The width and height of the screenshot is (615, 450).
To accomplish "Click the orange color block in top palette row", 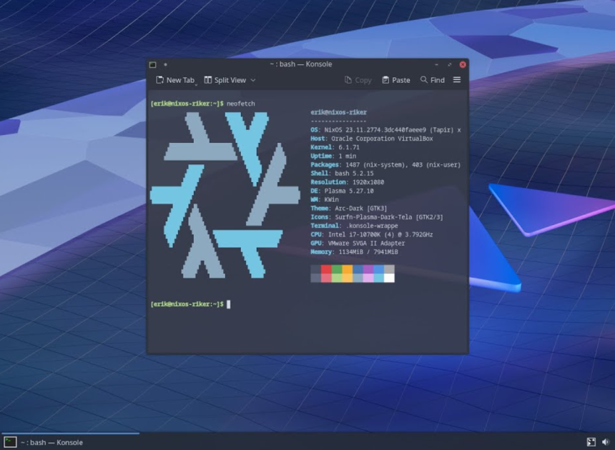I will (x=347, y=269).
